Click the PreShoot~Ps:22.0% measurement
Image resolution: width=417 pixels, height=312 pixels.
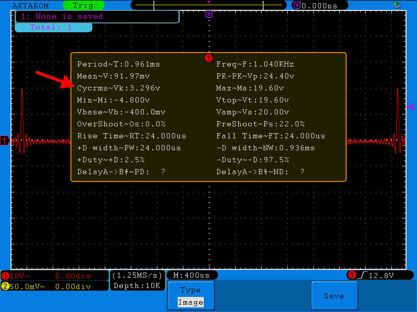[260, 124]
